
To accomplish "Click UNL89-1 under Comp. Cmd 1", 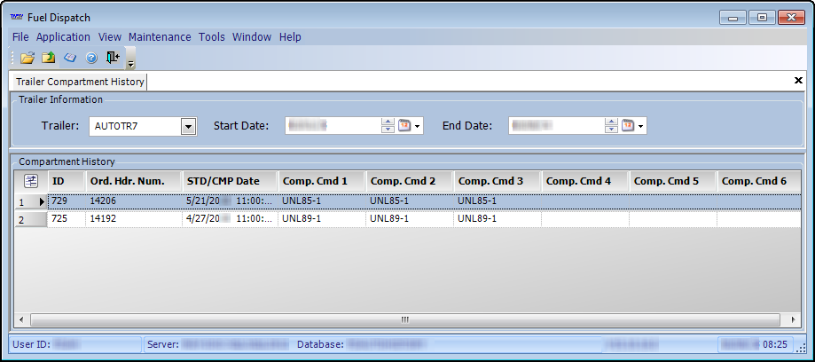I will (x=322, y=219).
